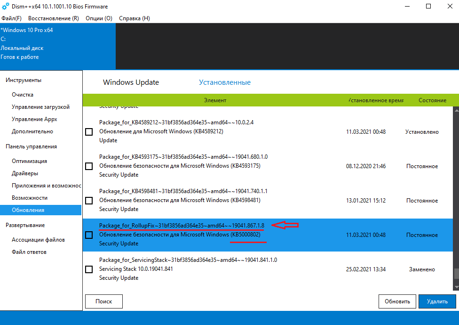This screenshot has height=325, width=459.
Task: Click the Обновить button
Action: (397, 301)
